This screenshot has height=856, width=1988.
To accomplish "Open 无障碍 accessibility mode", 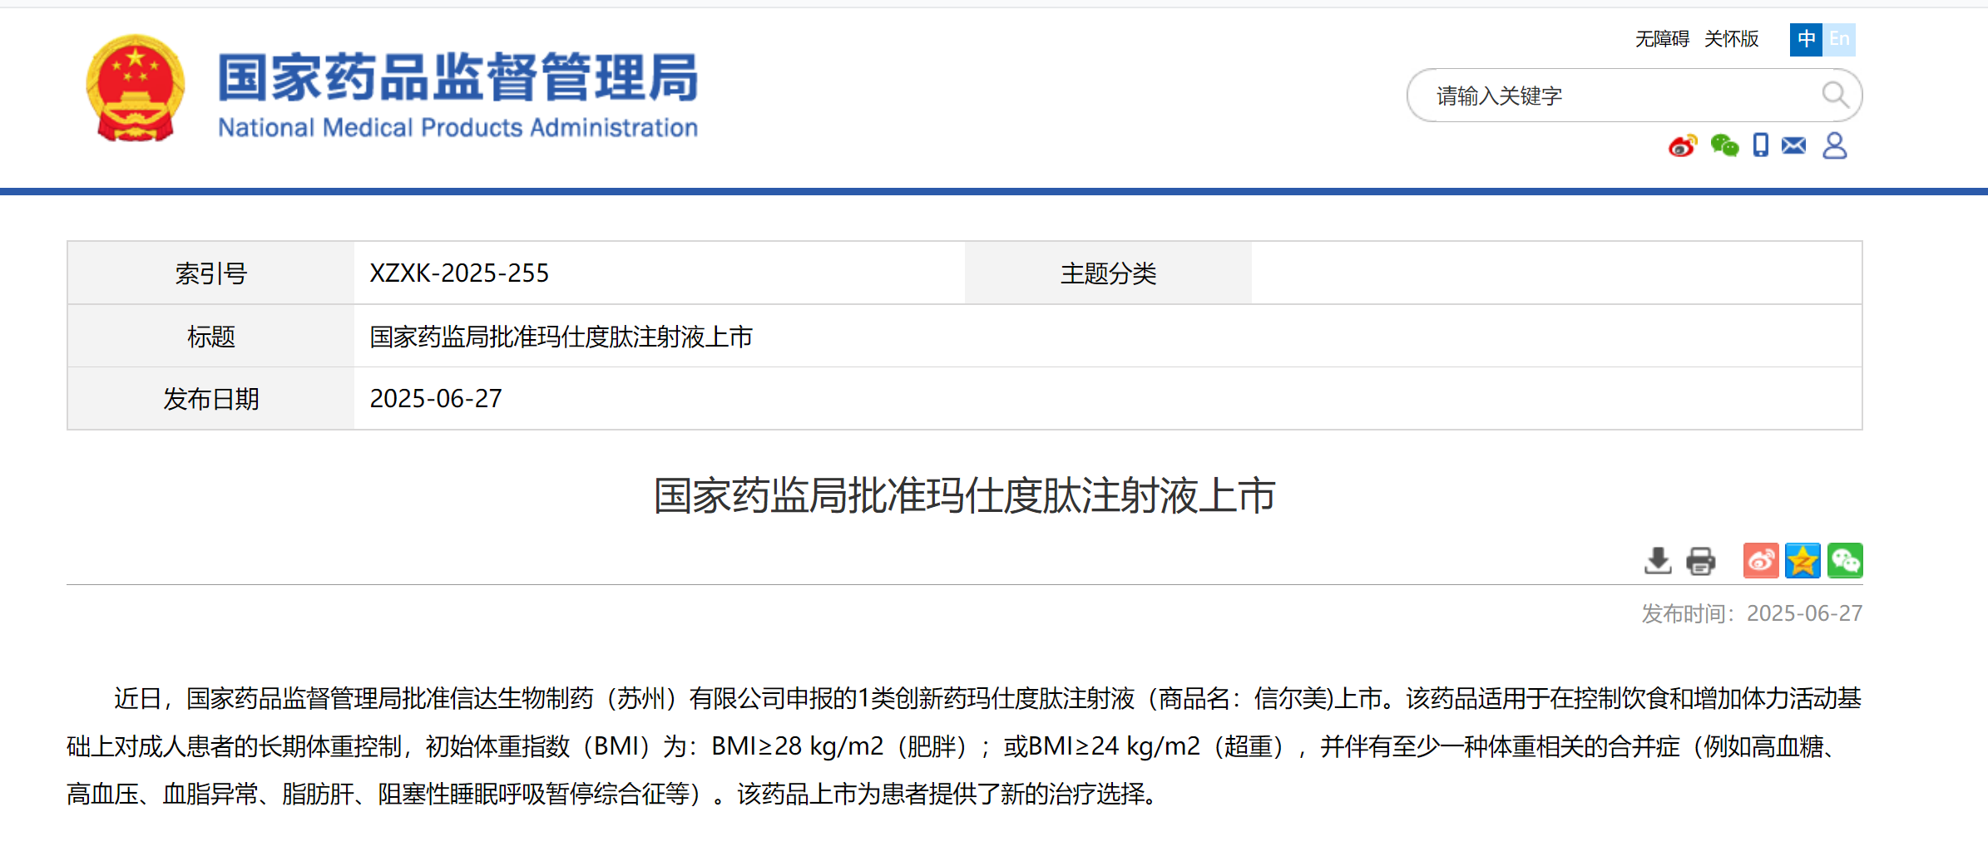I will [x=1662, y=39].
